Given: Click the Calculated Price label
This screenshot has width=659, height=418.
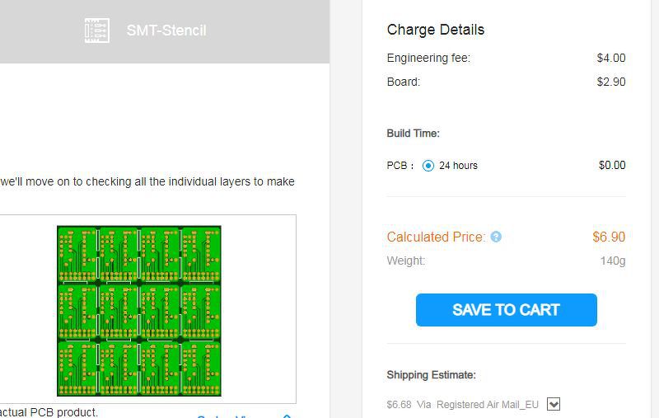Looking at the screenshot, I should point(436,237).
